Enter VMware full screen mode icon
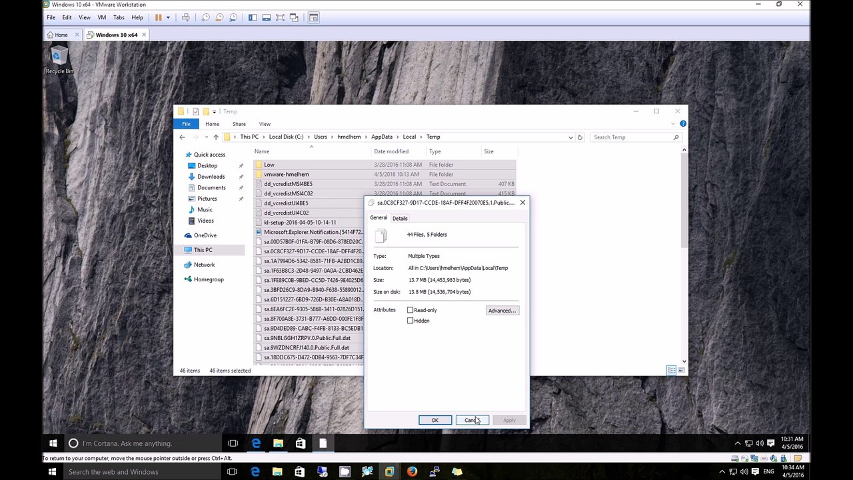Screen dimensions: 853x480 tap(280, 17)
